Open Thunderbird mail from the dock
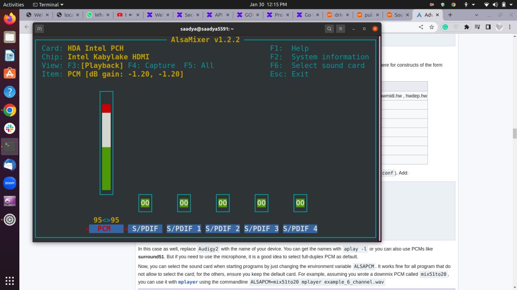The height and width of the screenshot is (290, 517). click(9, 165)
